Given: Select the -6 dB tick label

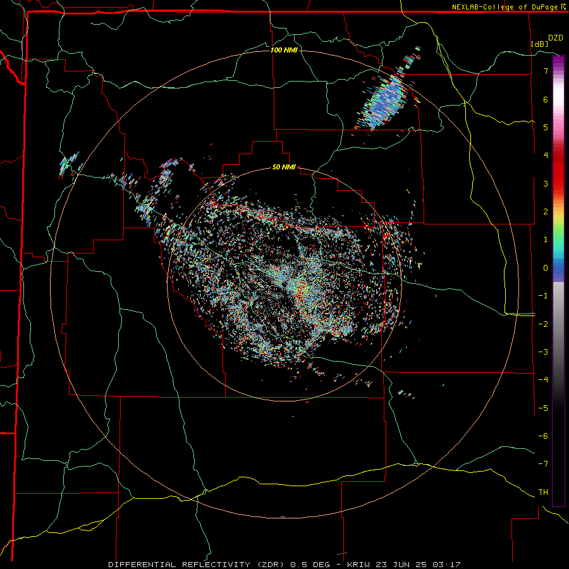Looking at the screenshot, I should (x=543, y=436).
